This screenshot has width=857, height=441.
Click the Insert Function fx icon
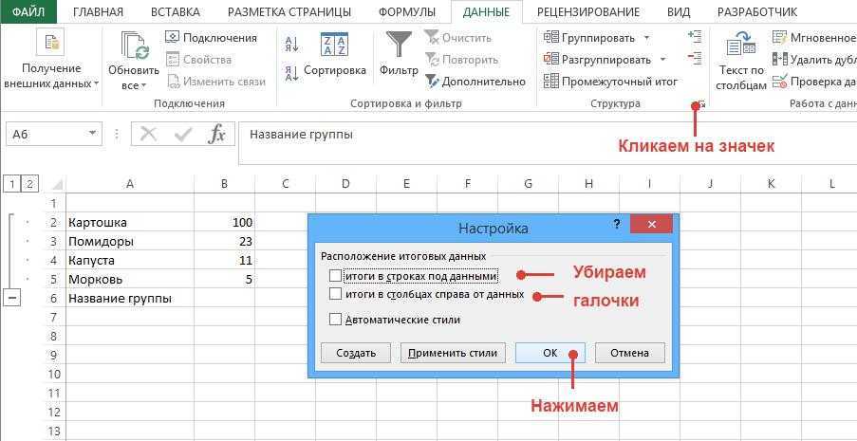click(x=216, y=134)
